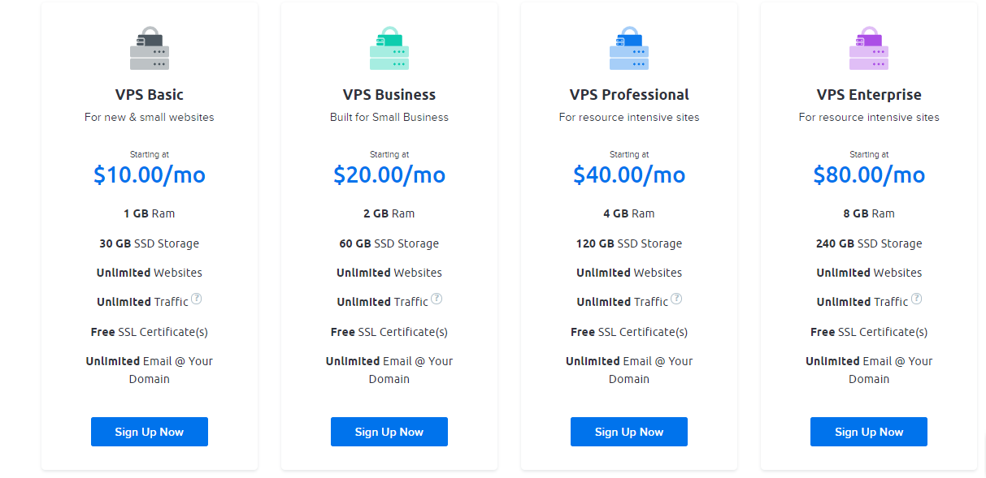This screenshot has height=478, width=986.
Task: Click the $40.00/mo price label
Action: click(629, 174)
